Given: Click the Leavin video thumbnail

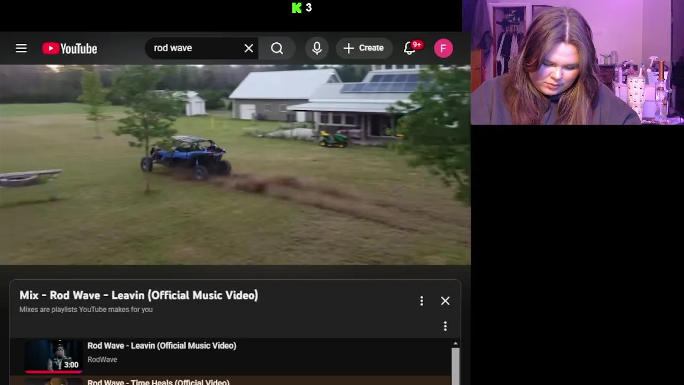Looking at the screenshot, I should point(53,356).
